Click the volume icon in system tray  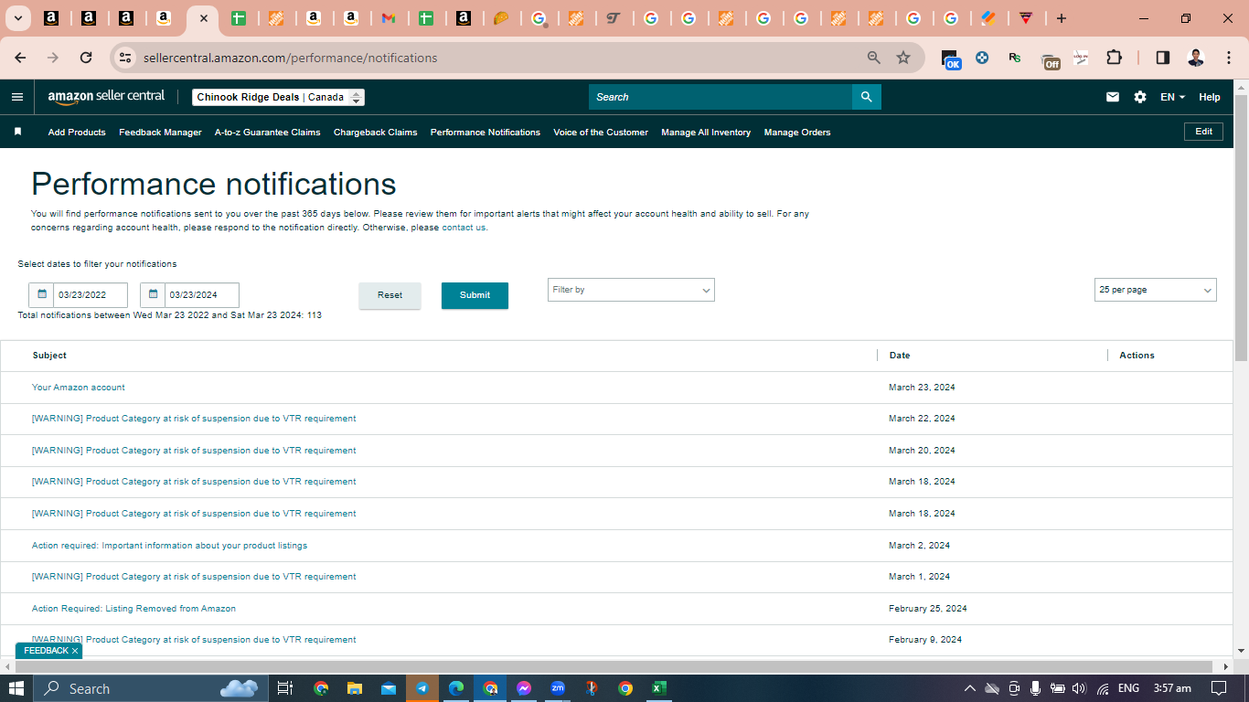click(1079, 688)
